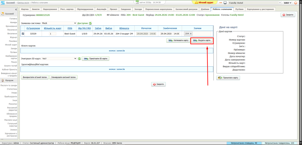Open the Зчитувач ID карт dropdown
The height and width of the screenshot is (145, 302).
(x=59, y=58)
